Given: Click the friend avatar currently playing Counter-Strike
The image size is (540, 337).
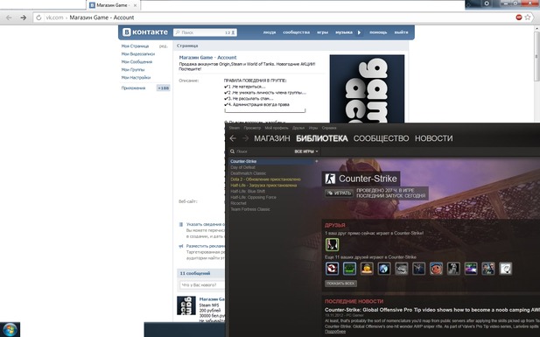Looking at the screenshot, I should pyautogui.click(x=332, y=244).
